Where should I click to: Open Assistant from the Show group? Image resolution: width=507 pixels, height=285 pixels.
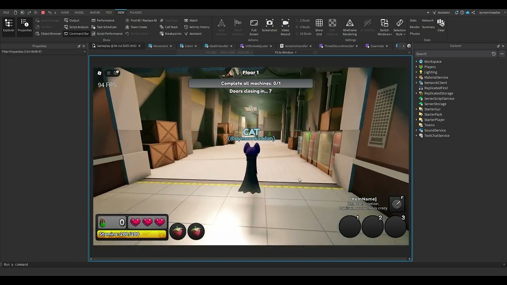coord(193,34)
